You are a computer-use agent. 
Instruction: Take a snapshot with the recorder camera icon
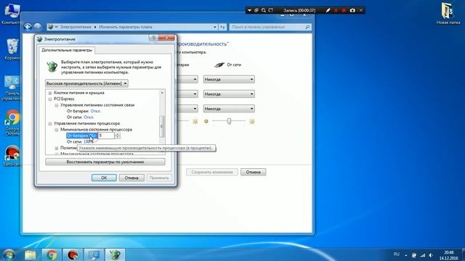tap(352, 10)
